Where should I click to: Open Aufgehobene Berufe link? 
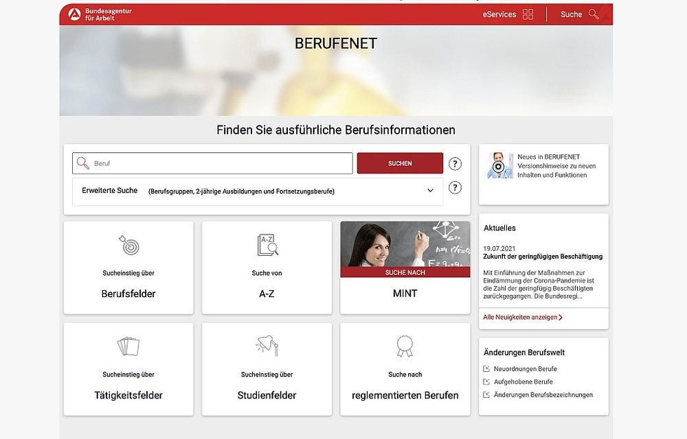[523, 382]
